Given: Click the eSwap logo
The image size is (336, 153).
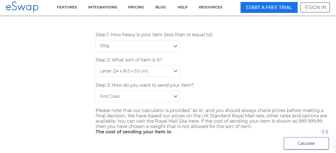Looking at the screenshot, I should (x=22, y=8).
